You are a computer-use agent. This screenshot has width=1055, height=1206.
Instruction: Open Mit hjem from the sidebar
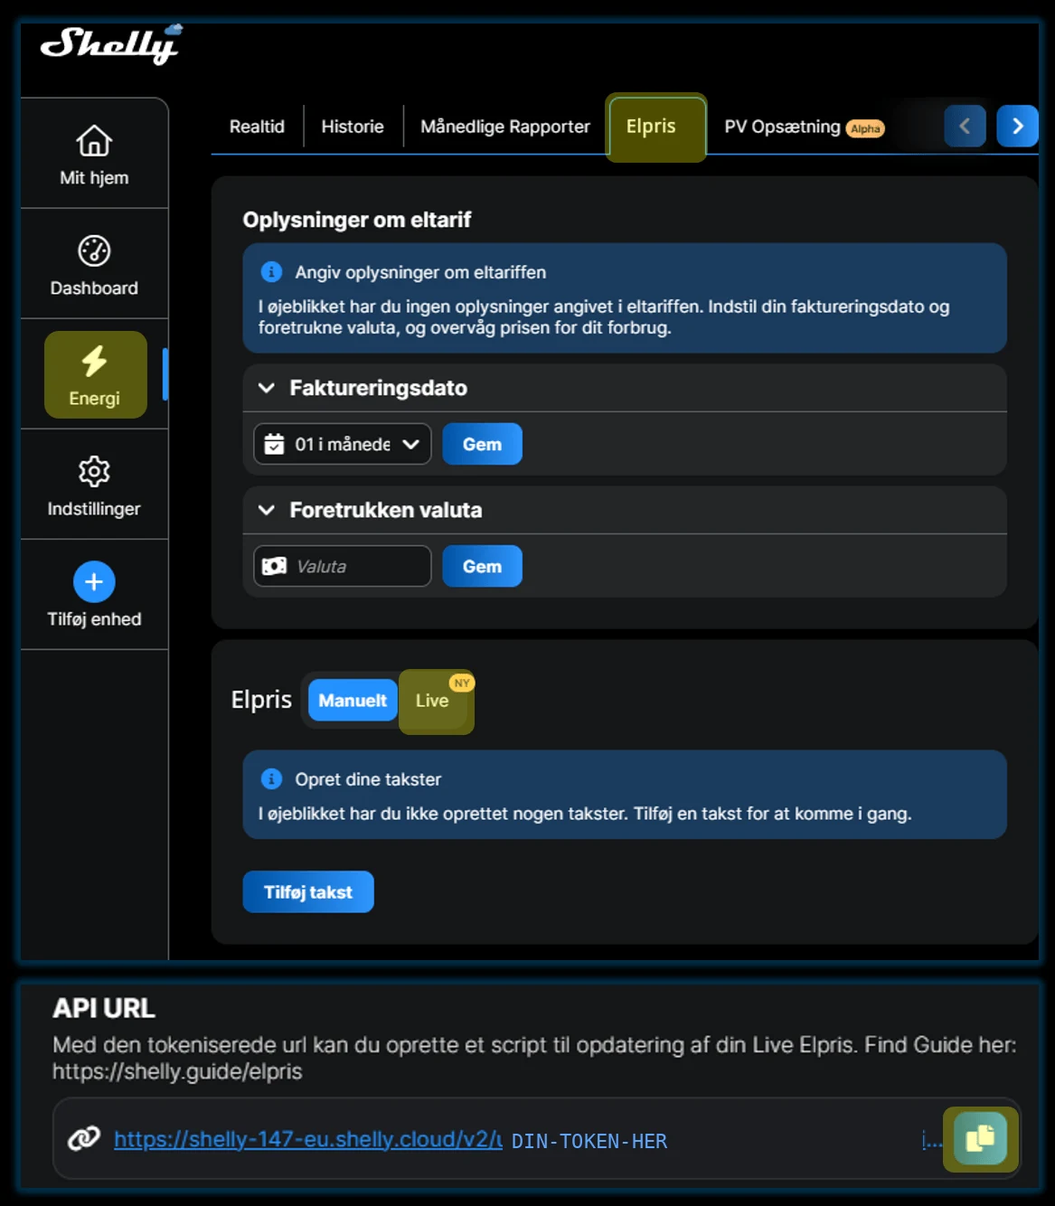(94, 155)
